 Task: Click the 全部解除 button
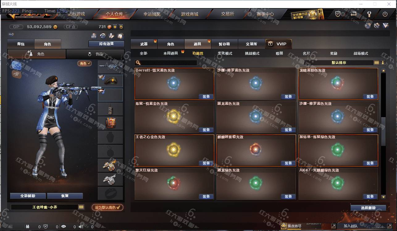[x=28, y=196]
